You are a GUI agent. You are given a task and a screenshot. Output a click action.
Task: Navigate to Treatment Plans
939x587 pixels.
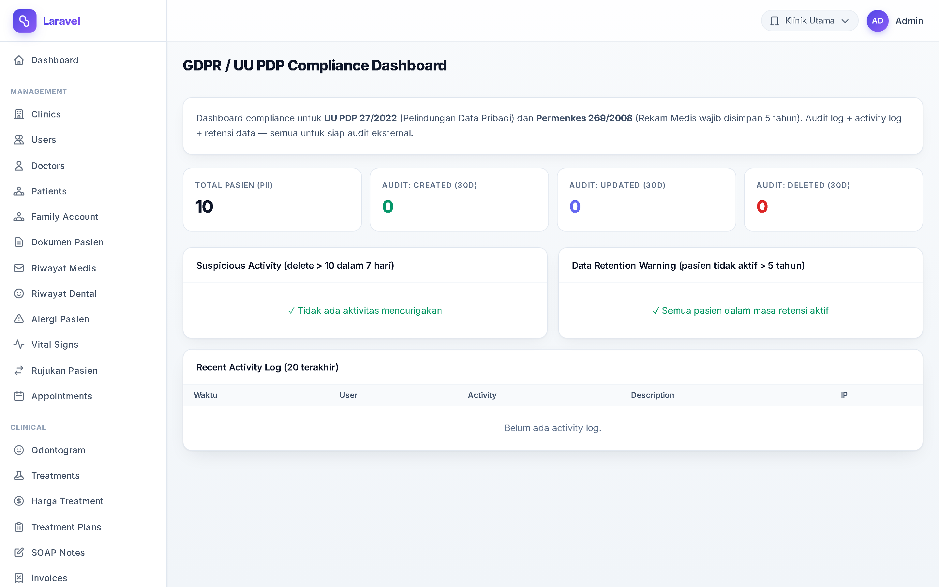pyautogui.click(x=83, y=527)
